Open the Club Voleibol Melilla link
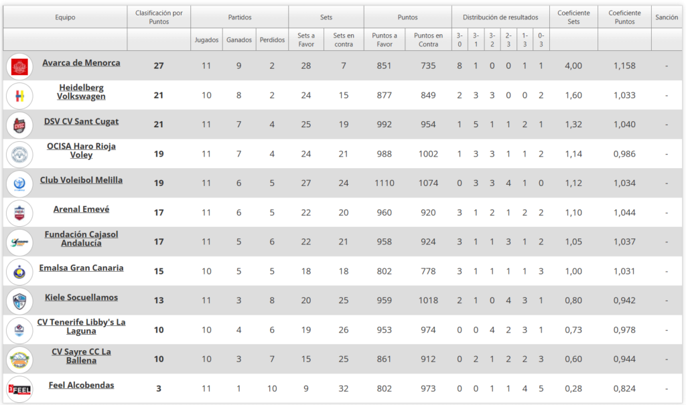This screenshot has height=405, width=686. click(81, 180)
